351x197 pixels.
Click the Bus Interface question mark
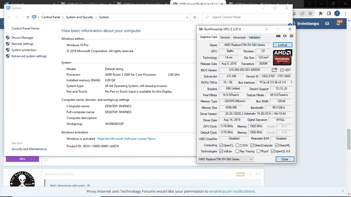pyautogui.click(x=291, y=83)
